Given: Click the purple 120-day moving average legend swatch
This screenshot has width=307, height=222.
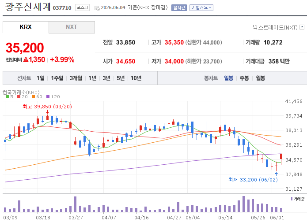Looking at the screenshot, I should coord(48,96).
